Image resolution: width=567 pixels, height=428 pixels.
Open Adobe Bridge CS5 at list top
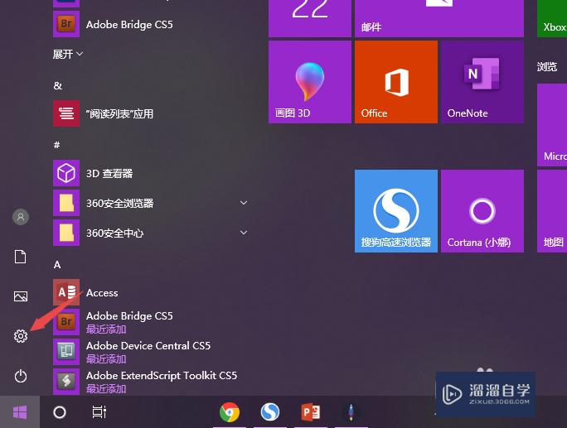(152, 24)
